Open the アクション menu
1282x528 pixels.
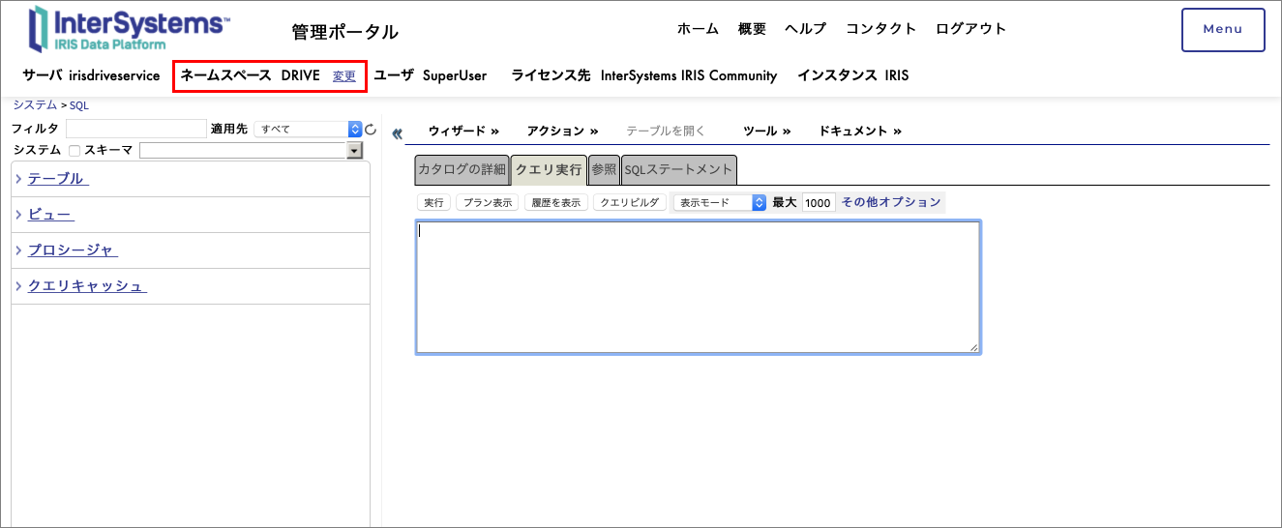pos(562,131)
